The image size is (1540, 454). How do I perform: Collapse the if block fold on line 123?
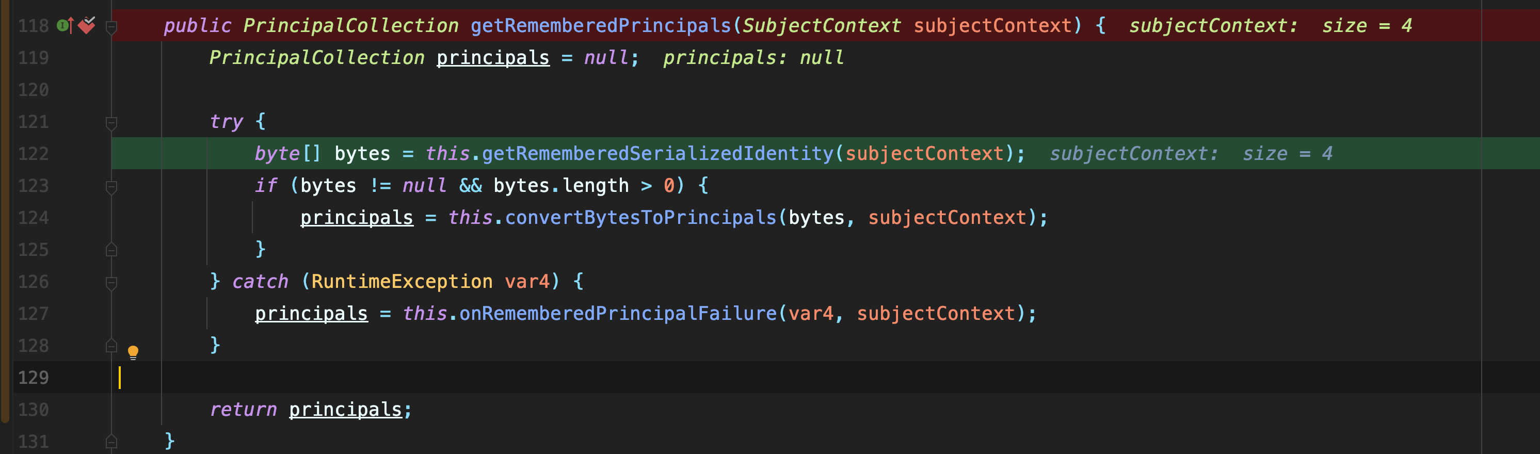111,187
